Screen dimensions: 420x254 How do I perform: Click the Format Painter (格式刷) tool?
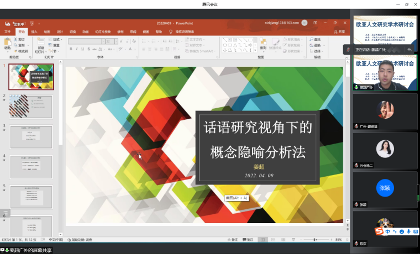pyautogui.click(x=22, y=51)
